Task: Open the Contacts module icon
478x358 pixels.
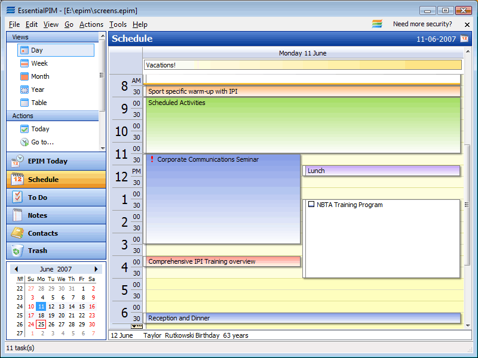Action: pos(17,233)
